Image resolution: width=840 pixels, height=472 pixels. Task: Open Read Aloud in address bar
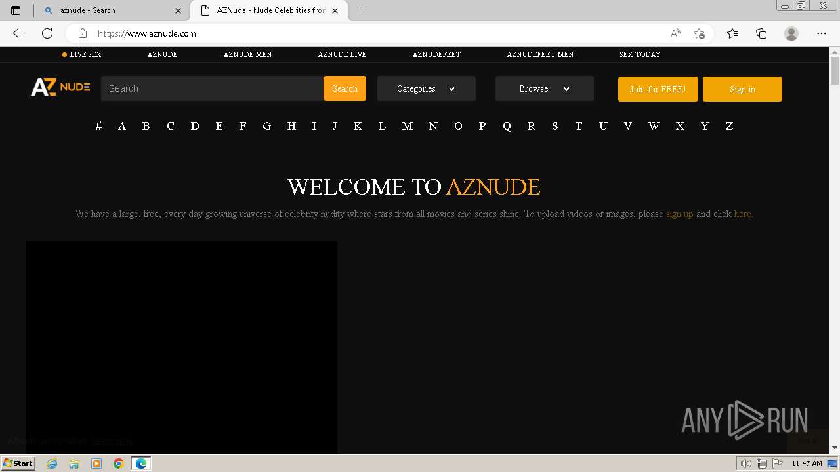[x=675, y=33]
